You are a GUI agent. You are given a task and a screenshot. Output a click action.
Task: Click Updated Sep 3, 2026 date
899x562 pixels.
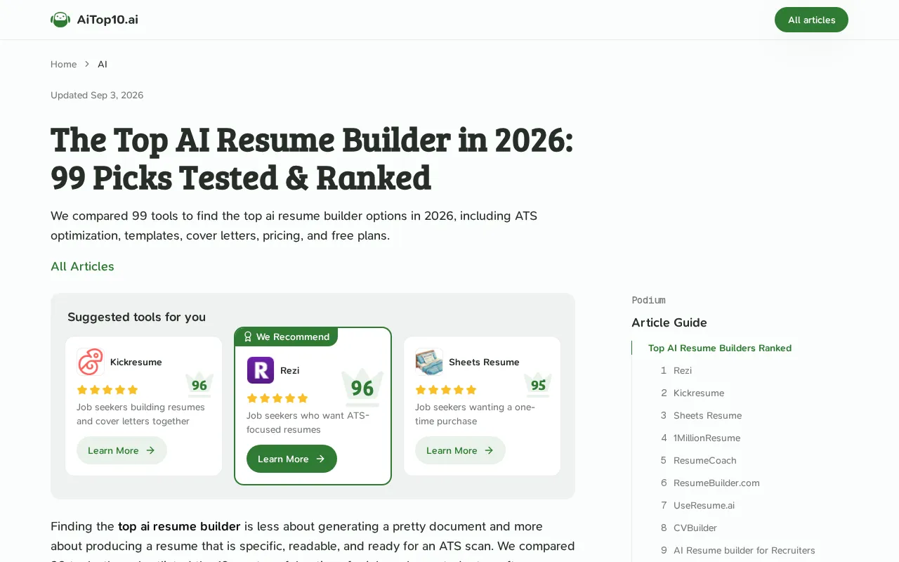pyautogui.click(x=97, y=95)
